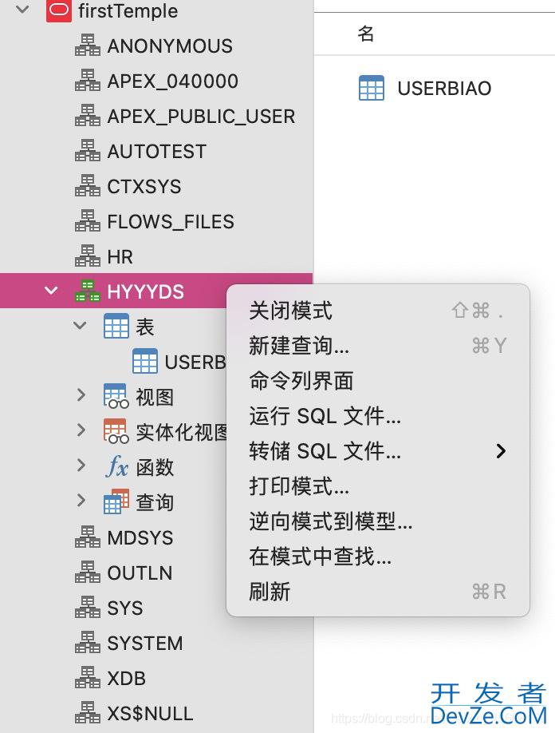
Task: Select the firstTemple label
Action: (x=128, y=10)
